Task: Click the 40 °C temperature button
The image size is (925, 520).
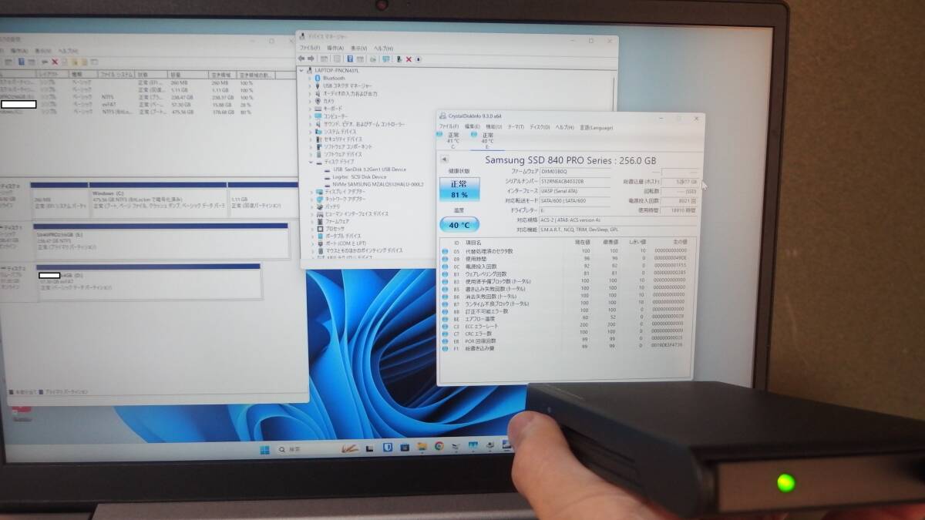Action: pos(459,225)
